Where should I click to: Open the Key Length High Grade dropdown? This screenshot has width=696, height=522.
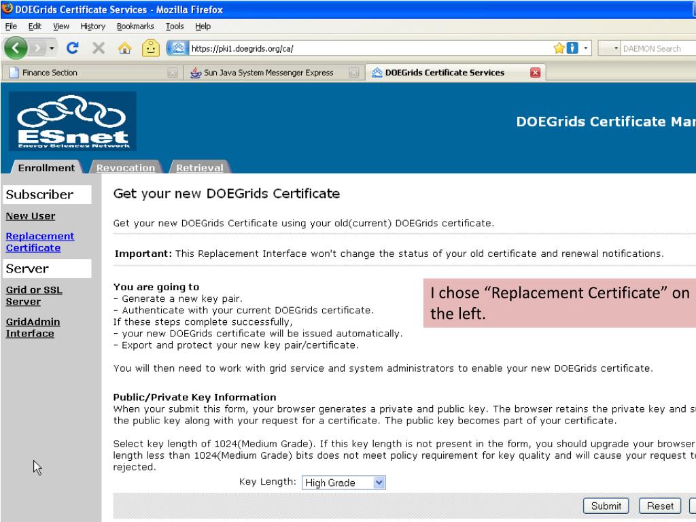click(343, 483)
